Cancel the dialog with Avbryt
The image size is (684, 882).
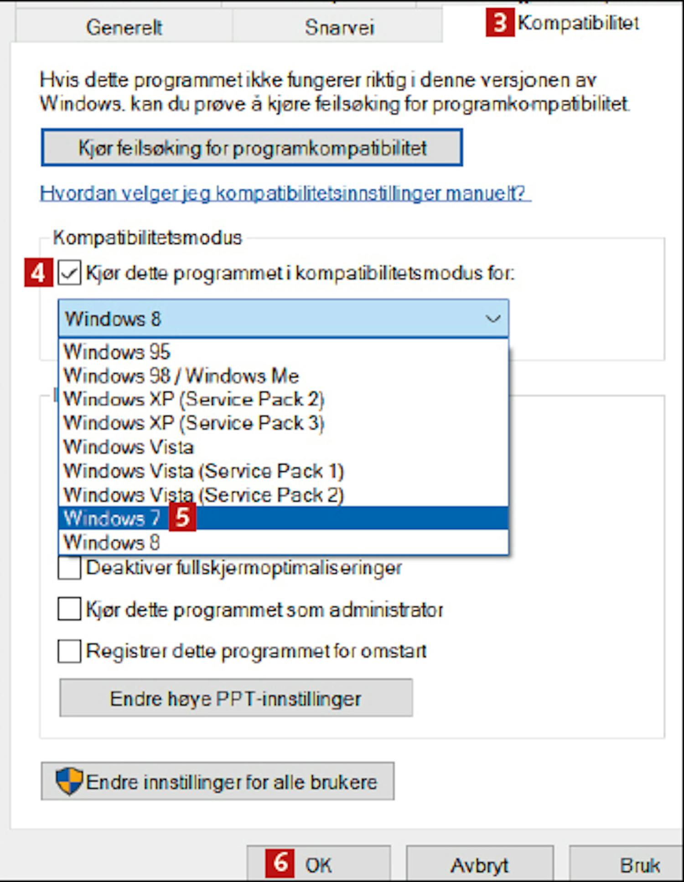pos(479,864)
